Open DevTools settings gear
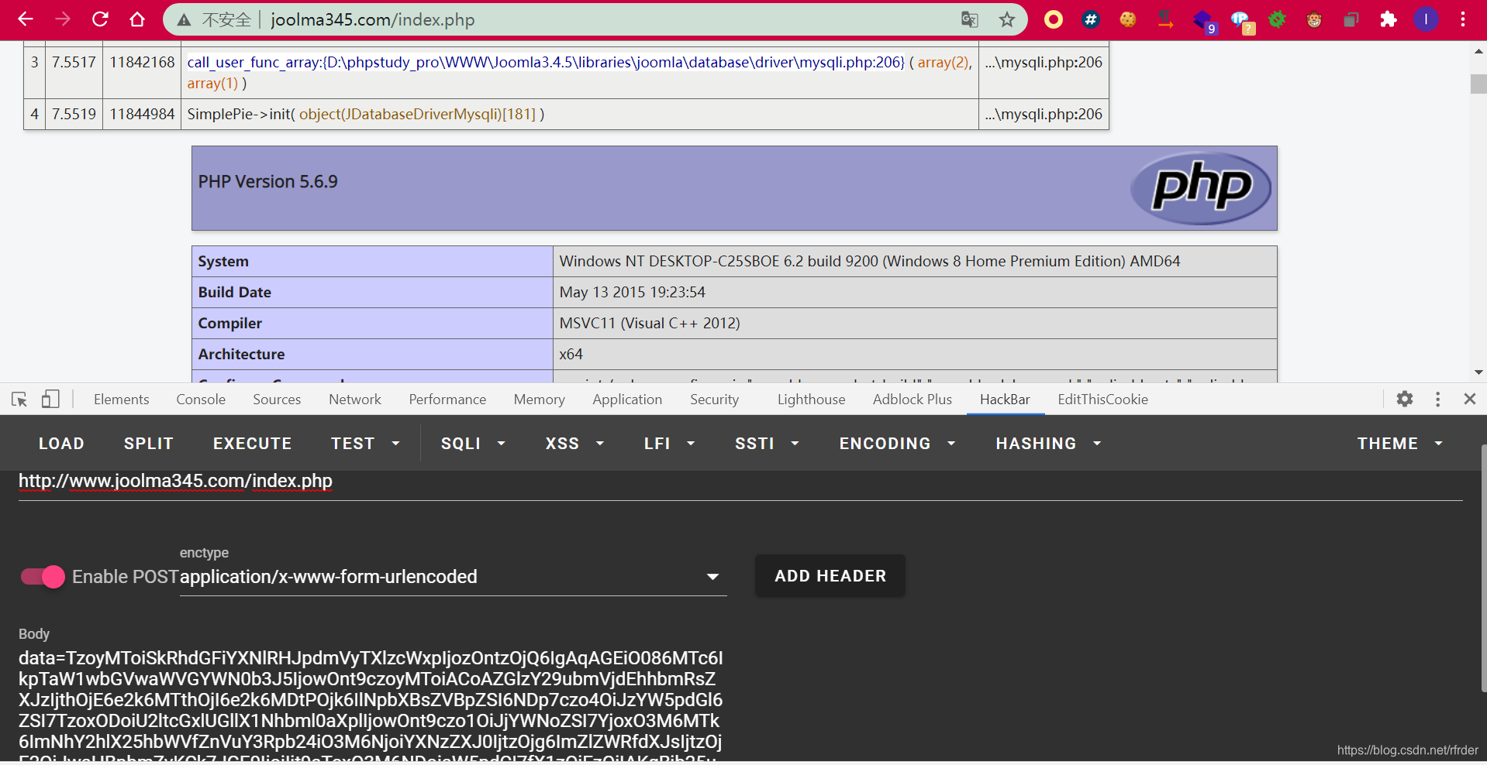This screenshot has height=765, width=1487. point(1405,399)
